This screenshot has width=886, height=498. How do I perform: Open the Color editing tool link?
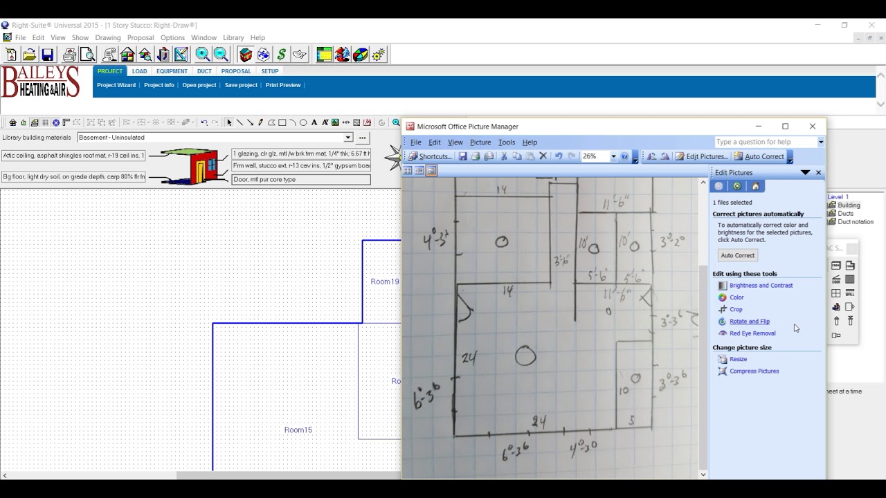pos(736,297)
